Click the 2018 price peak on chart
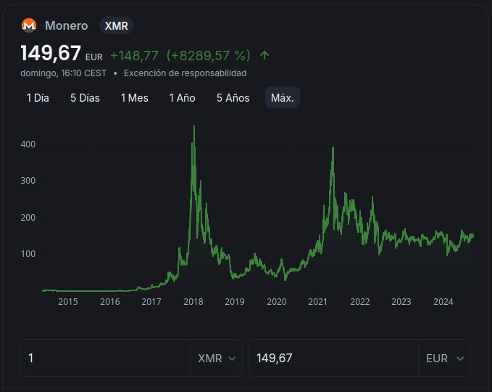Viewport: 492px width, 392px height. [193, 127]
